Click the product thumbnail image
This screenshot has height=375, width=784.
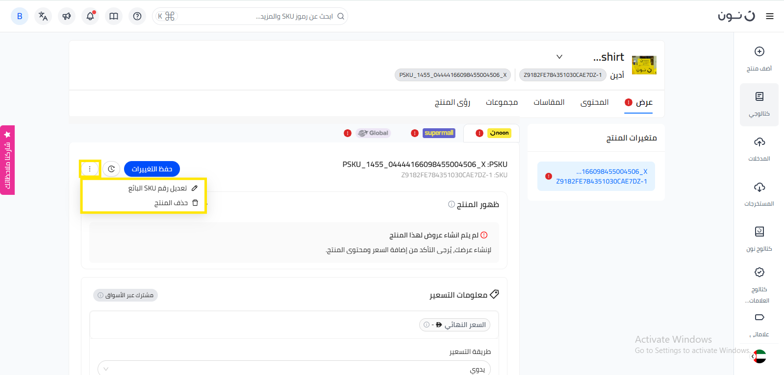click(644, 65)
